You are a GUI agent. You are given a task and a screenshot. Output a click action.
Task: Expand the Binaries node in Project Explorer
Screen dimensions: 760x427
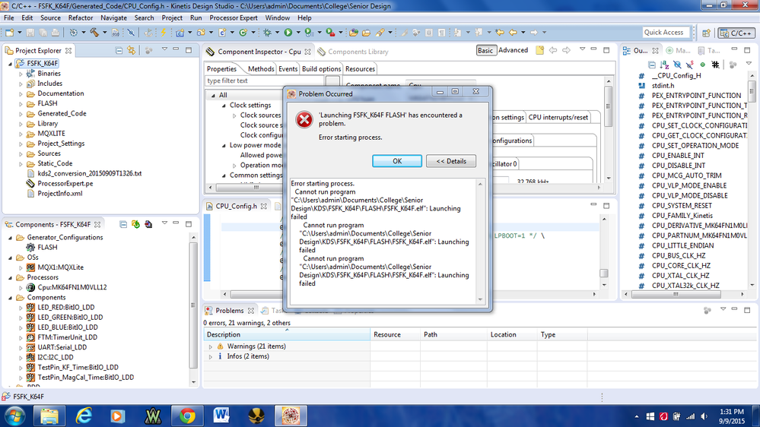click(x=21, y=74)
